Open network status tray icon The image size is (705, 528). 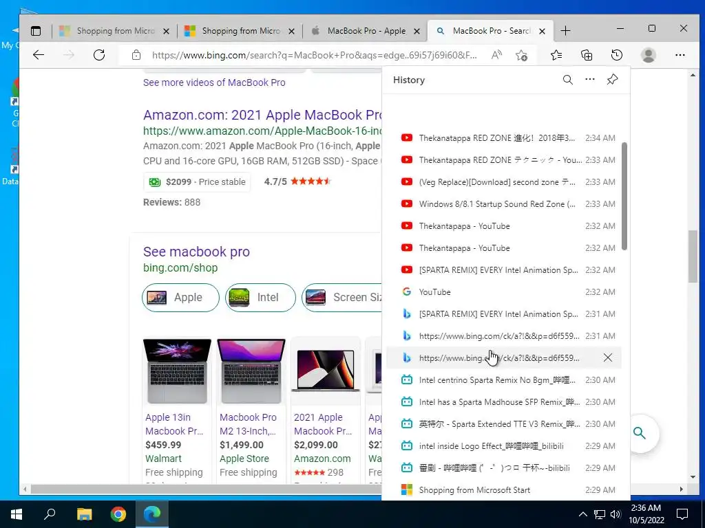pyautogui.click(x=600, y=514)
